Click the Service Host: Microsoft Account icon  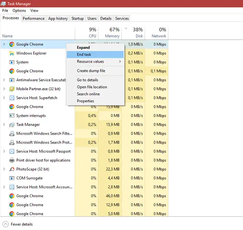[12, 187]
